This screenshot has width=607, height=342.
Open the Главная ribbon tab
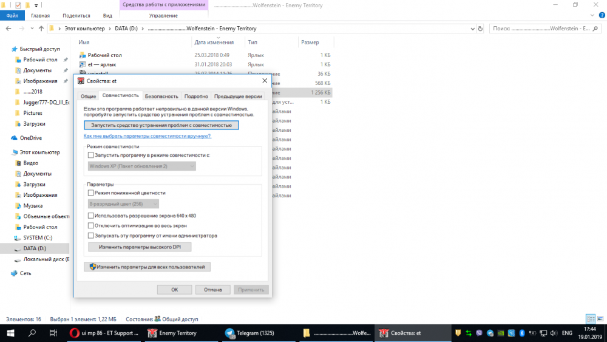40,16
